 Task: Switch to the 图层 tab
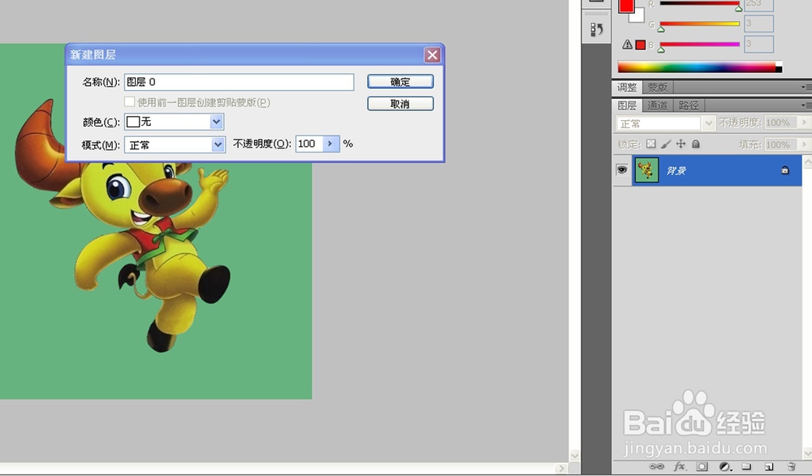[x=627, y=105]
